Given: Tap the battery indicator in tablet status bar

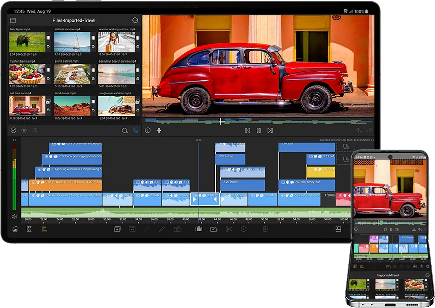Looking at the screenshot, I should [x=367, y=12].
